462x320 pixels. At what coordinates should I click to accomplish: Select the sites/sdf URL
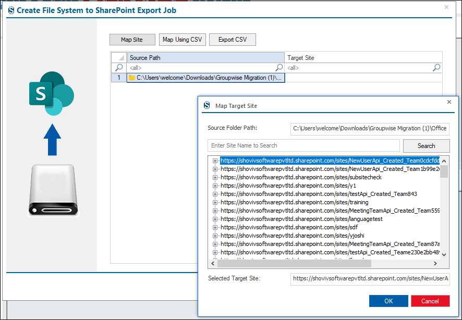289,227
